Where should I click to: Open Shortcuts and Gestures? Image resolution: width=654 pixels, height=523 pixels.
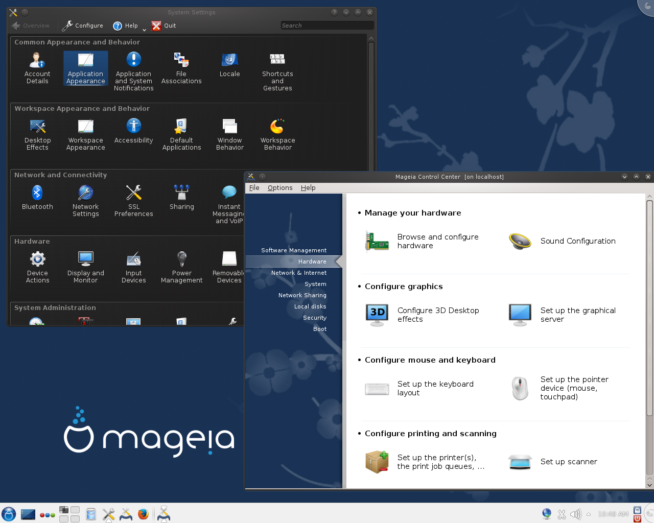[277, 72]
